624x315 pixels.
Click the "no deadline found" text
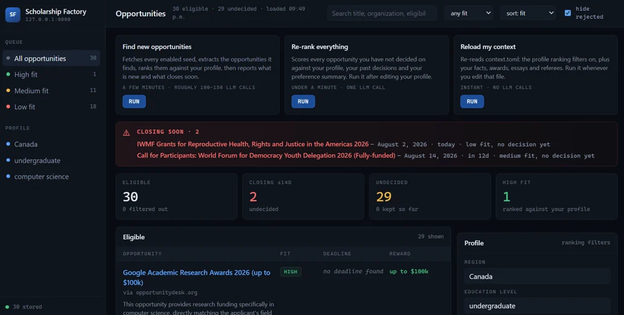coord(353,271)
